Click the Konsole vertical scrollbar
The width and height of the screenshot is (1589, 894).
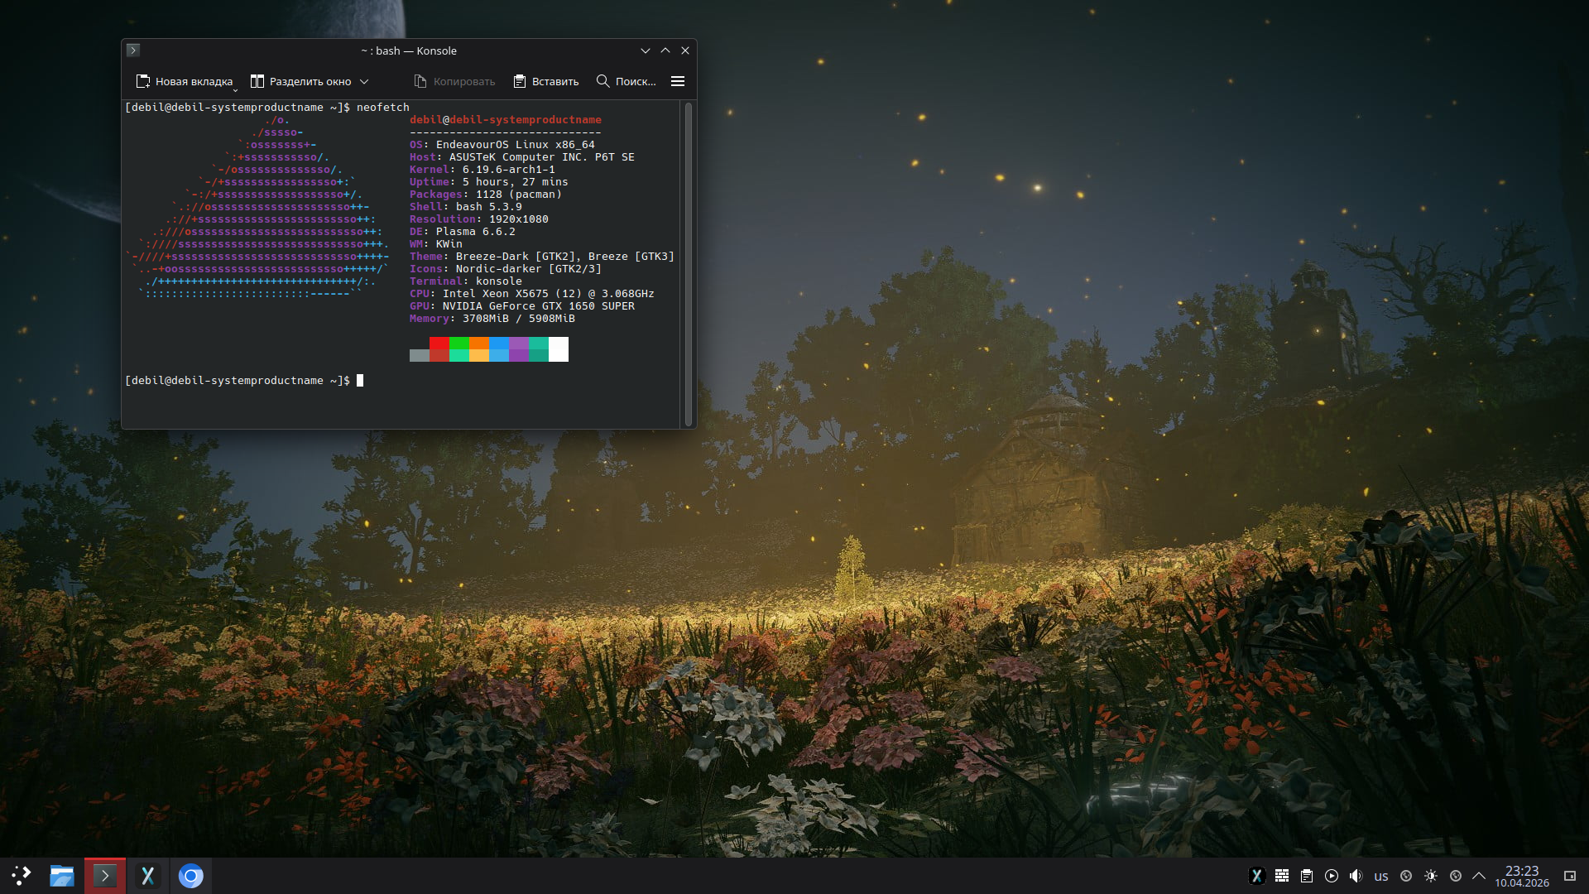pos(688,263)
